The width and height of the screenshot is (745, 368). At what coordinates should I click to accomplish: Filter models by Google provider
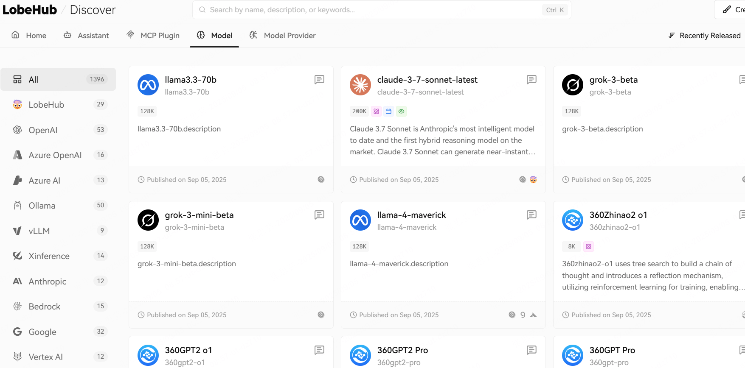(x=58, y=332)
